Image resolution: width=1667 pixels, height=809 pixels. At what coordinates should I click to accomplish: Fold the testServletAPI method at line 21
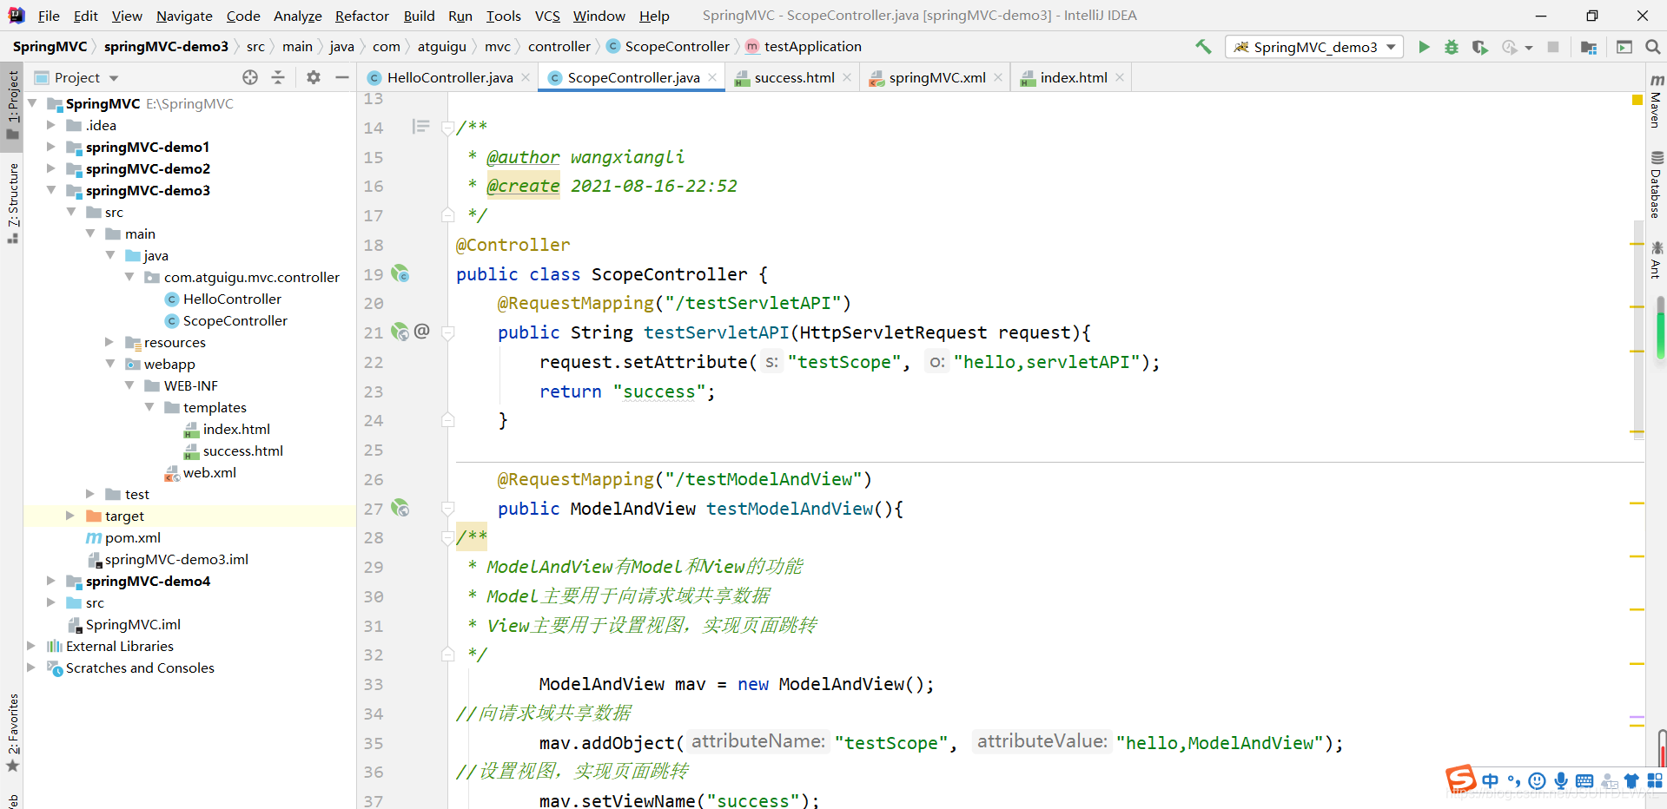pyautogui.click(x=447, y=332)
